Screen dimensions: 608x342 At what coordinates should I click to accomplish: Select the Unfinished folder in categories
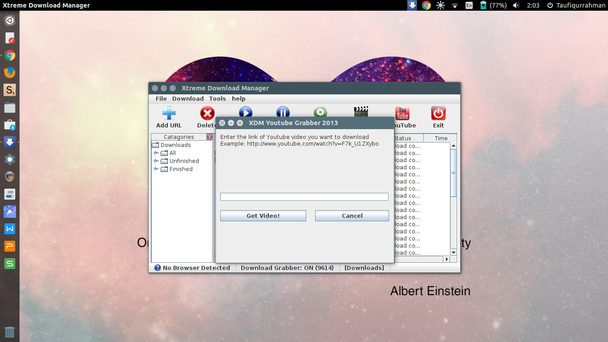coord(180,161)
